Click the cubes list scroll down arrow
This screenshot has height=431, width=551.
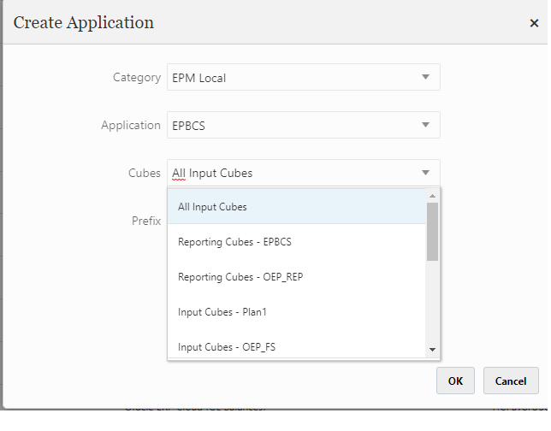(433, 349)
